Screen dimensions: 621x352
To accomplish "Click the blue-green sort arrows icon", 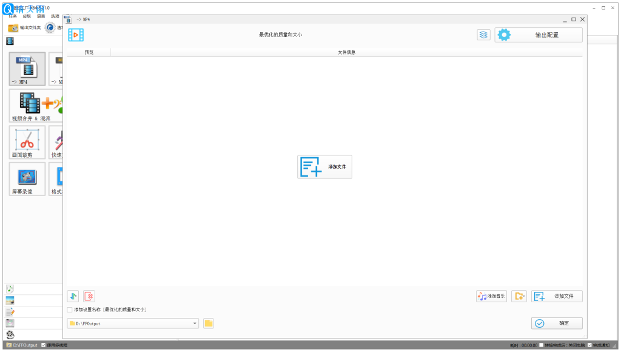I will [73, 296].
